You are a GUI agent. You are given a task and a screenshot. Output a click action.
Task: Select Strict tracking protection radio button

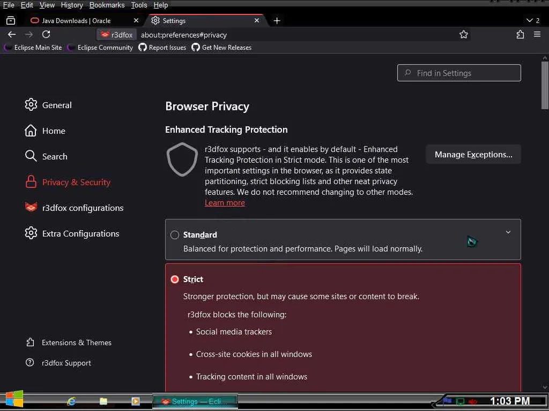(x=175, y=279)
